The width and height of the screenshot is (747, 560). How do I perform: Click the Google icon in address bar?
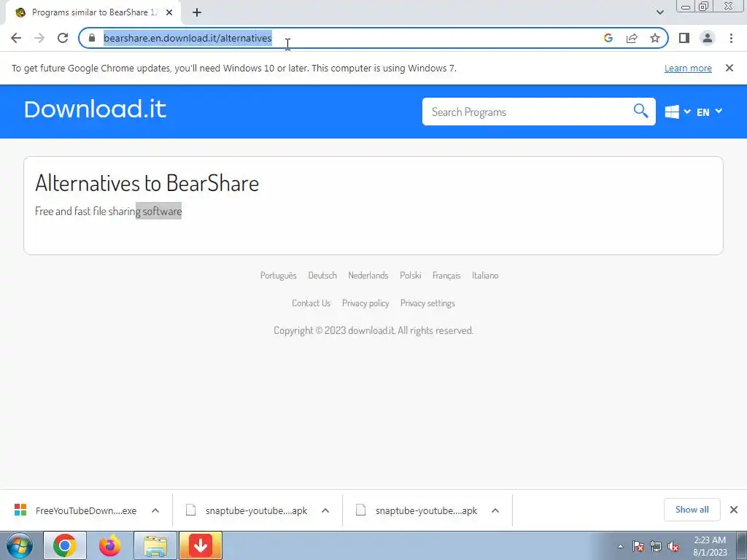click(608, 38)
